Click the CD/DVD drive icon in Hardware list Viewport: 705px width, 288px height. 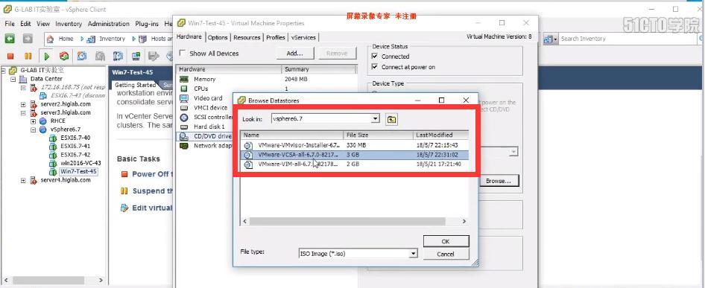click(184, 136)
